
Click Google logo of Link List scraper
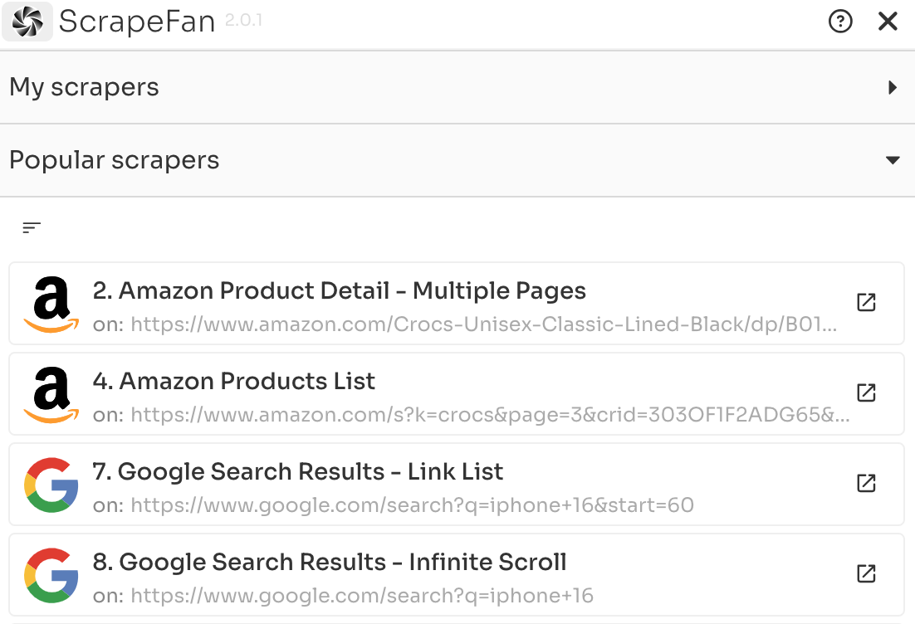point(51,485)
